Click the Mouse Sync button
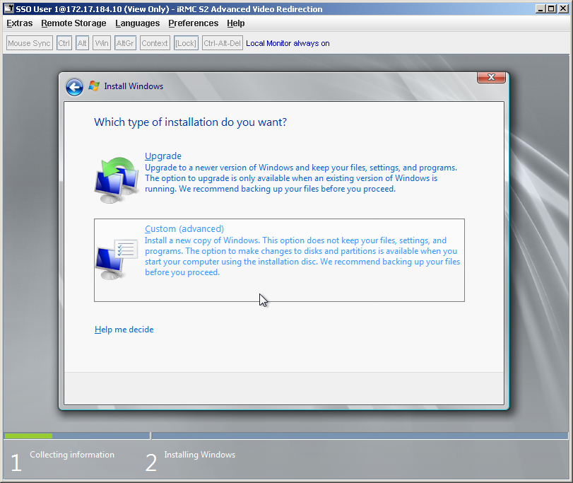 [30, 43]
